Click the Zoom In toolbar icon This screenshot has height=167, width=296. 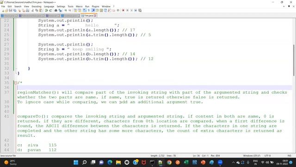[65, 10]
